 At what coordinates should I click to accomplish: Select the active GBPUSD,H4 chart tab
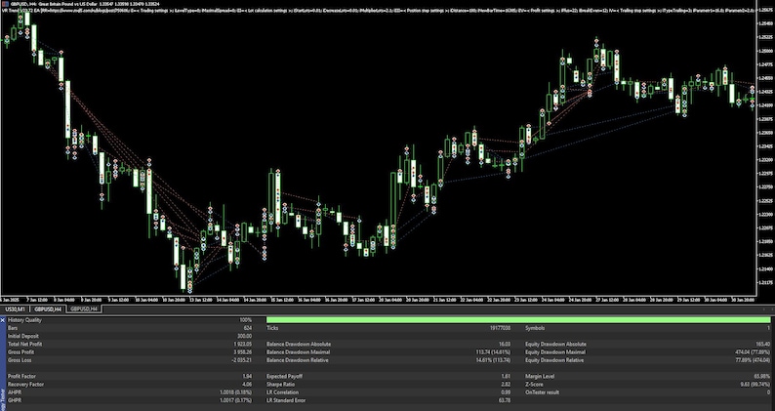click(x=48, y=309)
